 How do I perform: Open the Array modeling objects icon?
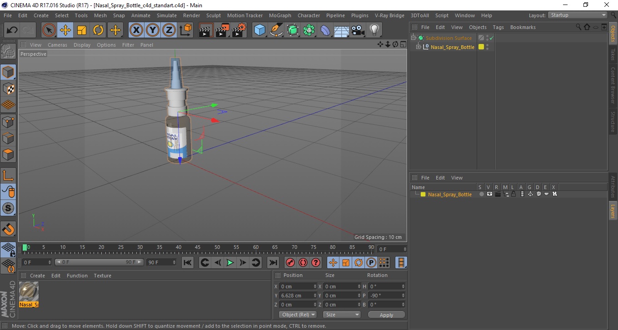click(309, 30)
